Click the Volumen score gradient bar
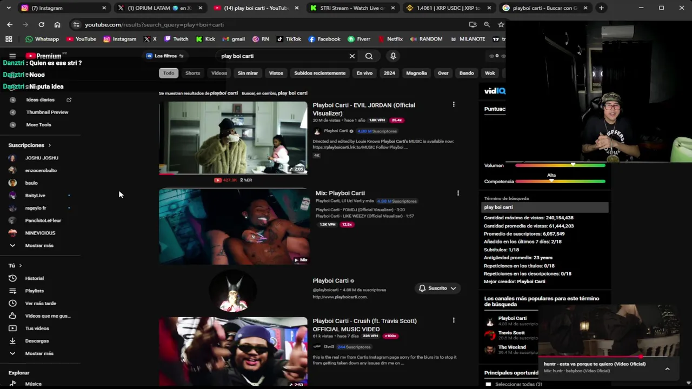 tap(560, 165)
